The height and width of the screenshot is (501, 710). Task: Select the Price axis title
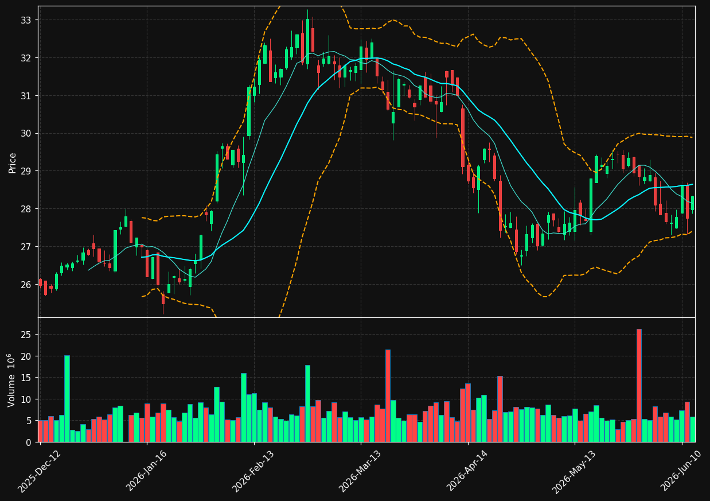[13, 162]
